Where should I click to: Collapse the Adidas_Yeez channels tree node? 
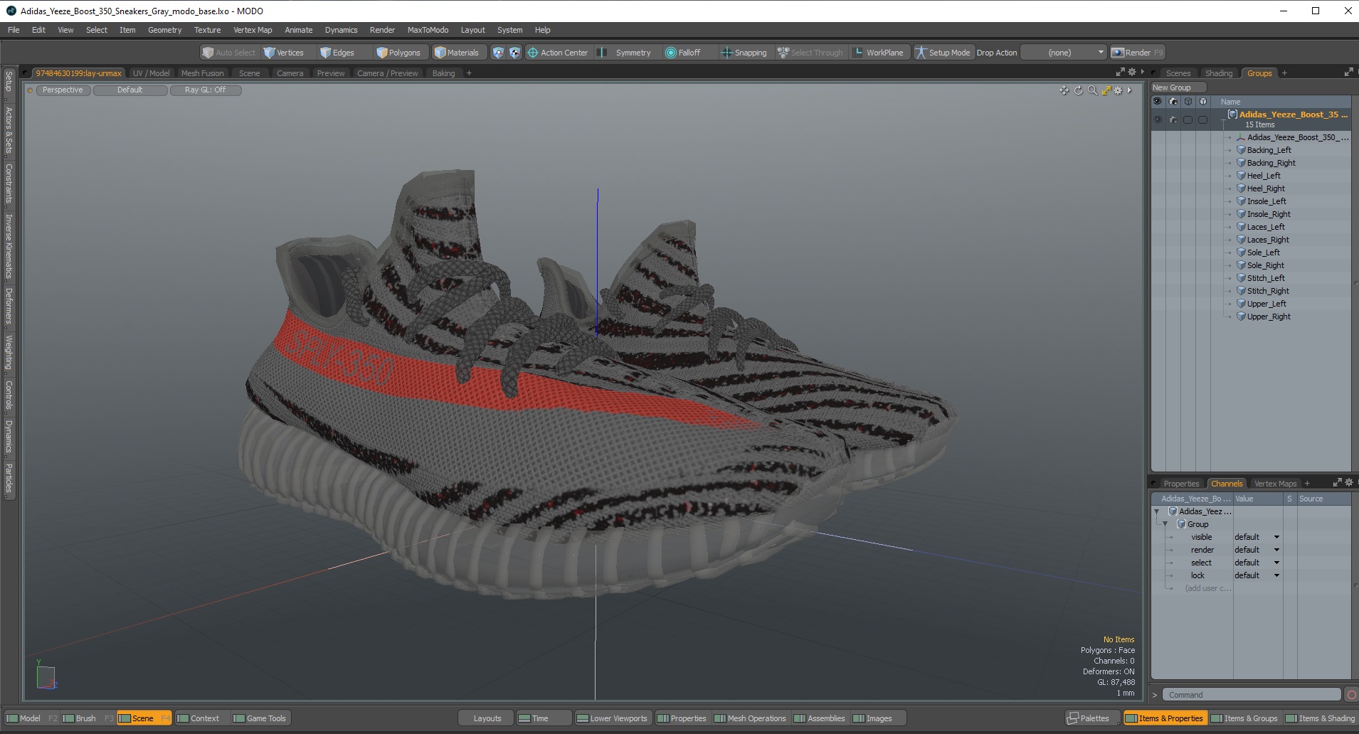pyautogui.click(x=1156, y=511)
